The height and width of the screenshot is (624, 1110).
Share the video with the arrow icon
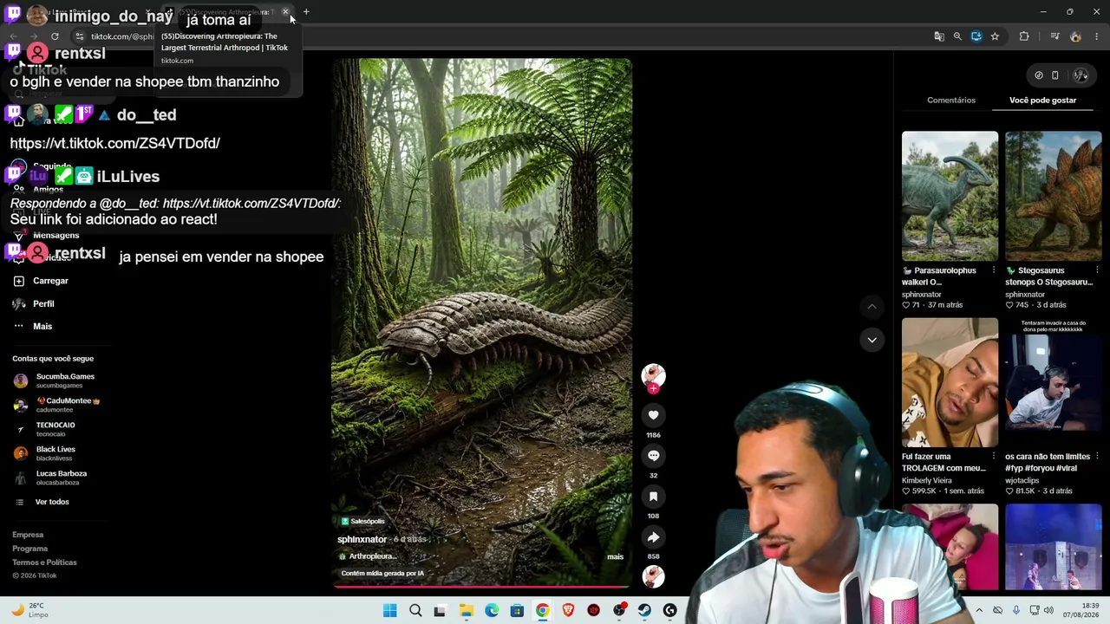[653, 537]
